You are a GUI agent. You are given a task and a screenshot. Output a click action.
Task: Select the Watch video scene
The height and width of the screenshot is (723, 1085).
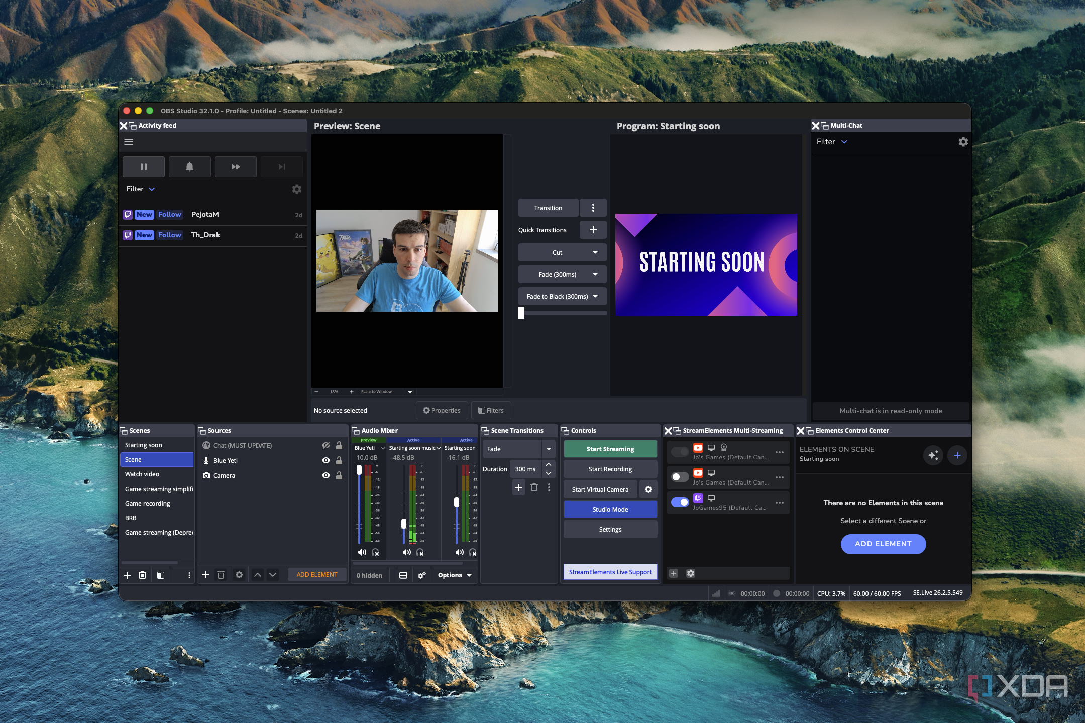coord(157,474)
